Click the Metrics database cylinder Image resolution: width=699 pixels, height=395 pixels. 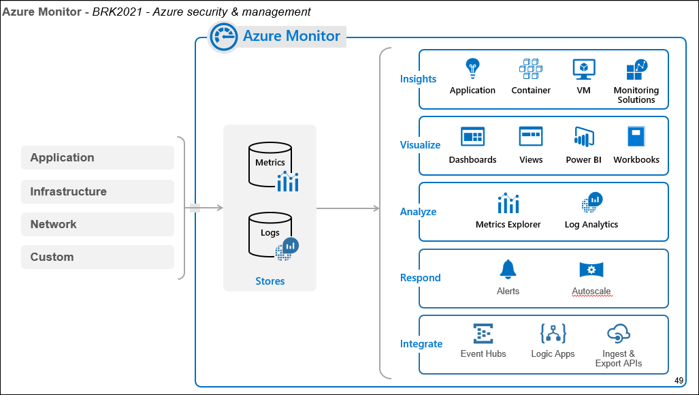coord(270,164)
